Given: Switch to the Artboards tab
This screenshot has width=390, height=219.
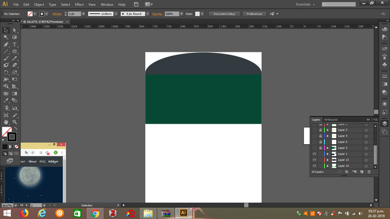Looking at the screenshot, I should point(331,120).
